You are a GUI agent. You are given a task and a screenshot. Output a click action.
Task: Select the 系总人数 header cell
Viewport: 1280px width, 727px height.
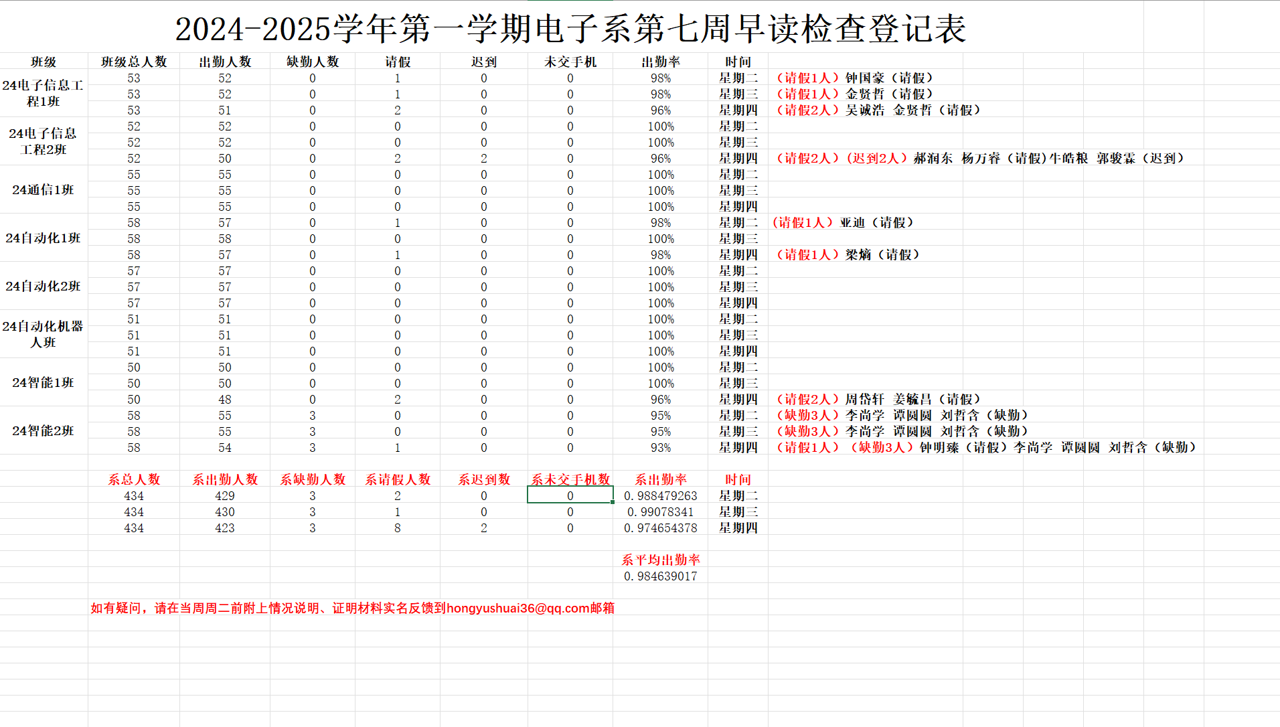134,479
